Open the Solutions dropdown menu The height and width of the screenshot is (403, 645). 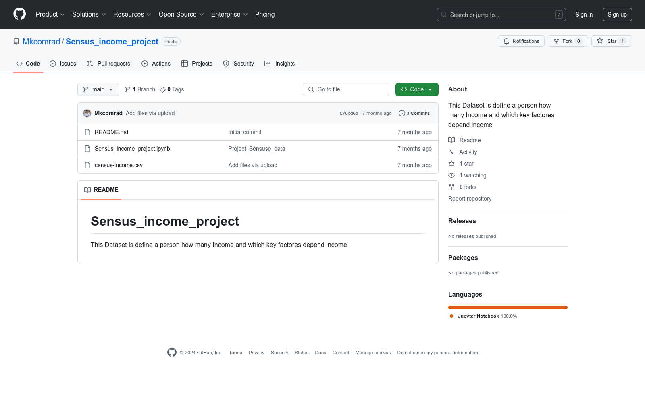pyautogui.click(x=89, y=14)
